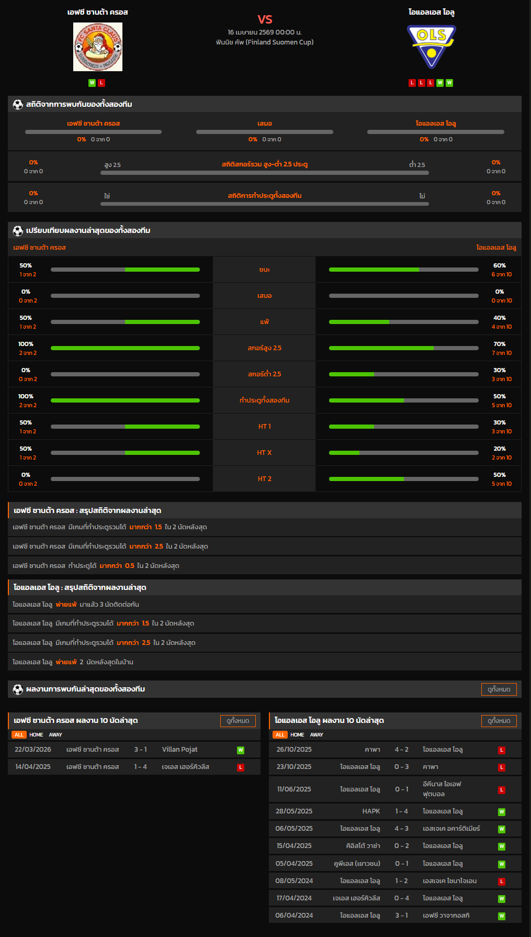Open view-all button for OLS Oulu last 10 matches
Viewport: 531px width, 937px height.
coord(499,721)
